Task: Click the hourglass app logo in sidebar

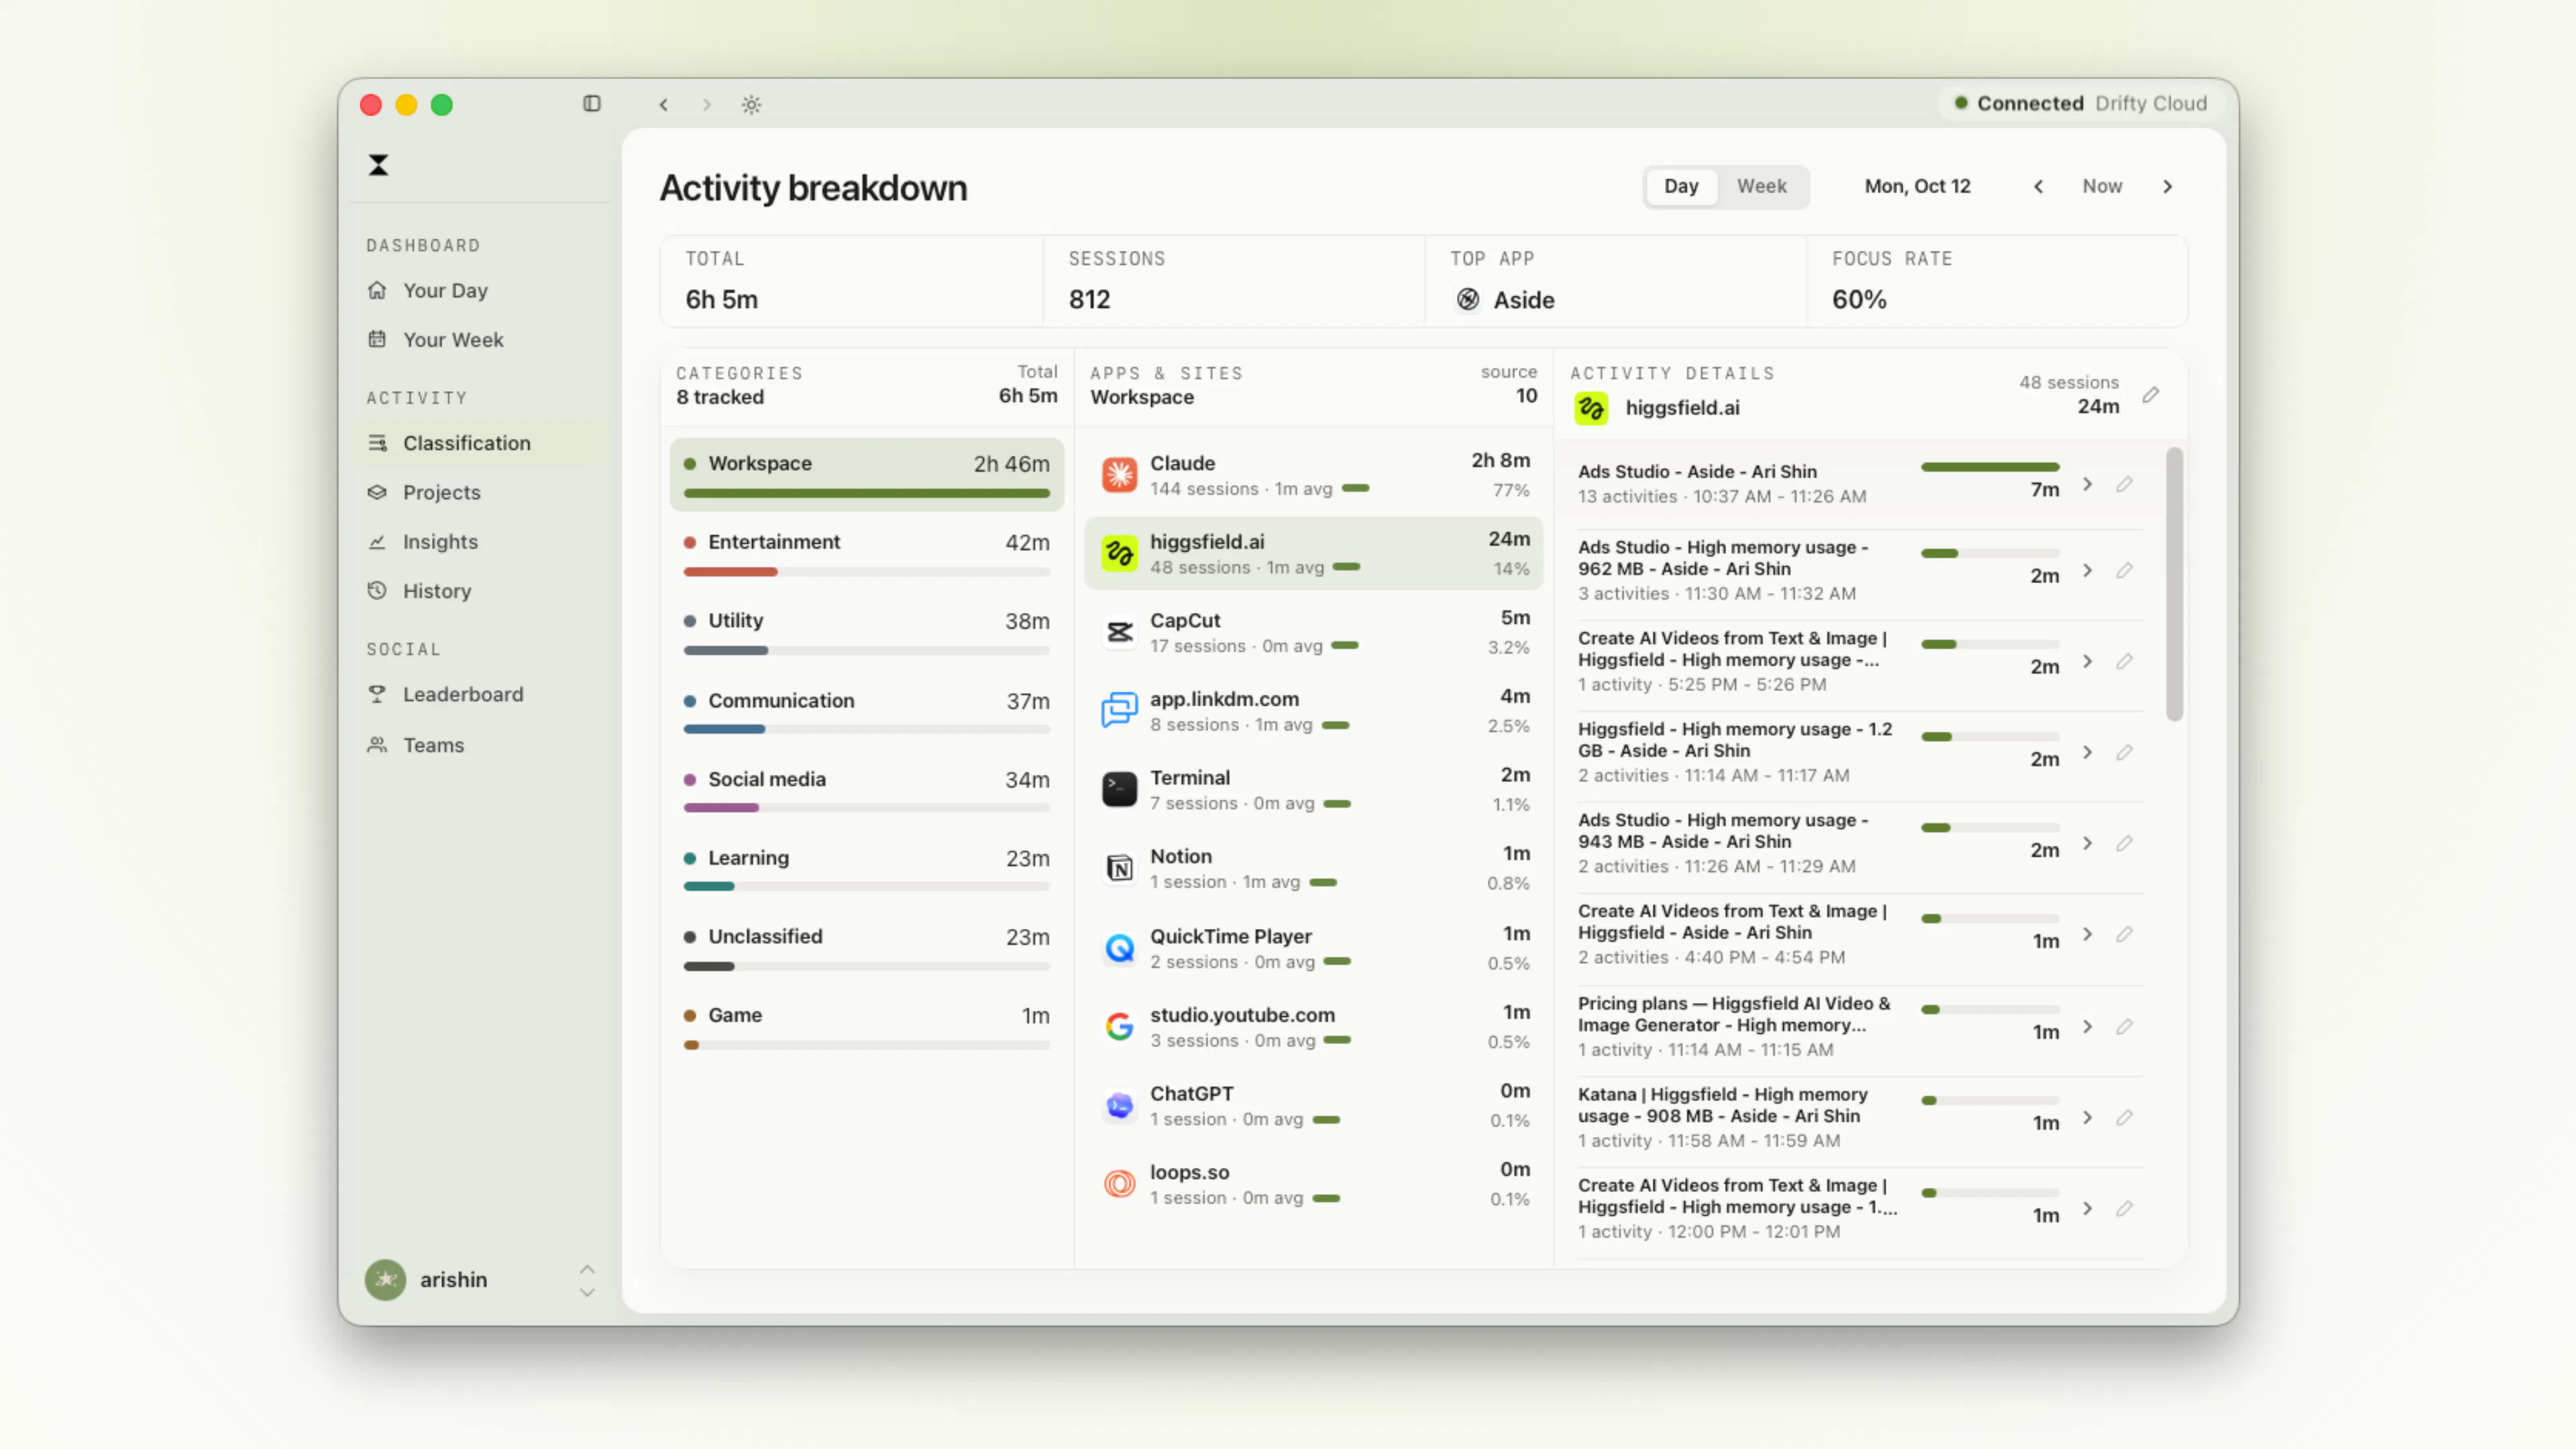Action: pos(378,165)
